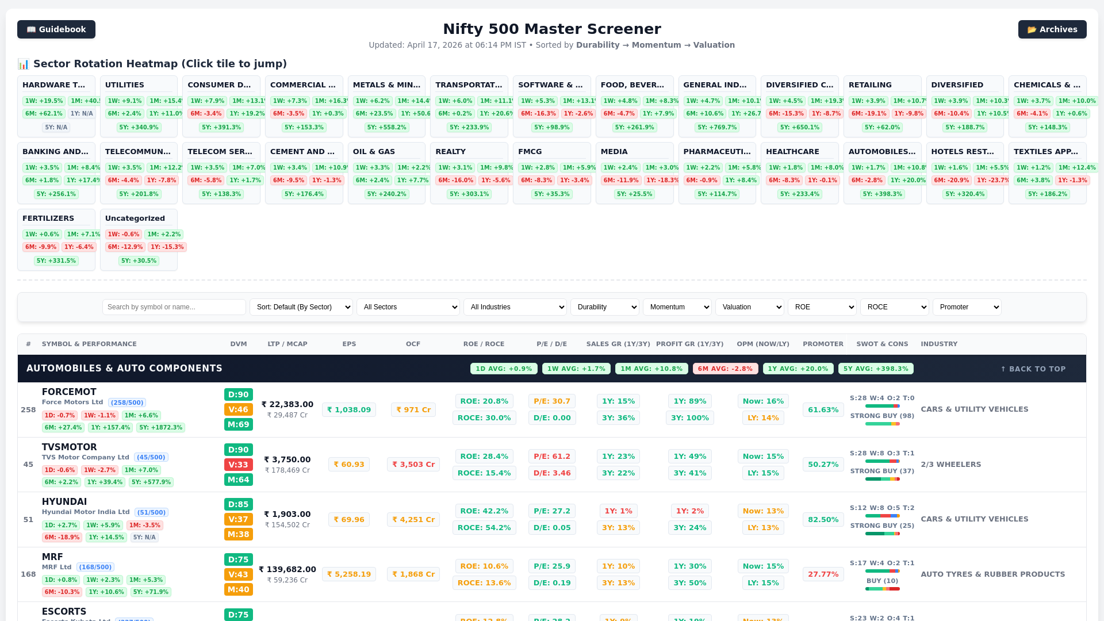Click the TVSMOTOR P/E: 61.2 value

coord(552,457)
